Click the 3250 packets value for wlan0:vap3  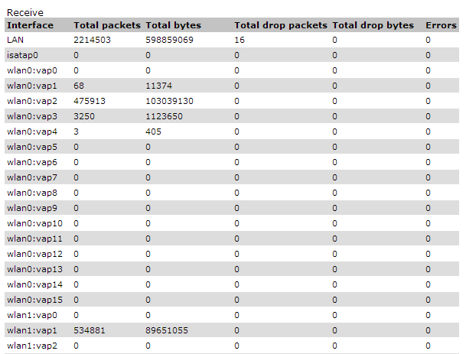(85, 116)
